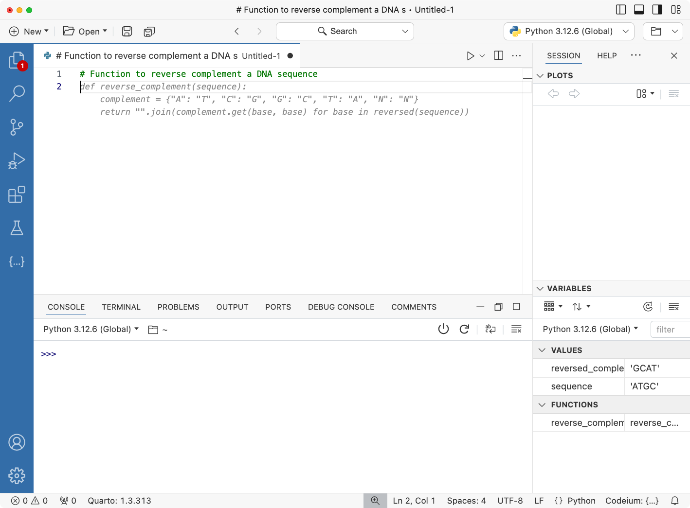Screen dimensions: 690x508
Task: Toggle the secondary sidebar
Action: [x=657, y=9]
